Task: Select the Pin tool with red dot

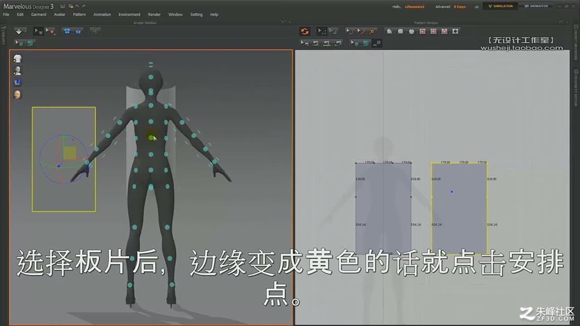Action: tap(50, 31)
